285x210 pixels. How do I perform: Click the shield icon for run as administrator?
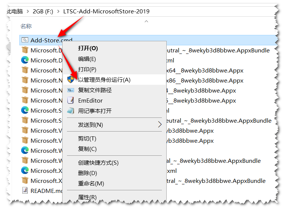pos(71,80)
